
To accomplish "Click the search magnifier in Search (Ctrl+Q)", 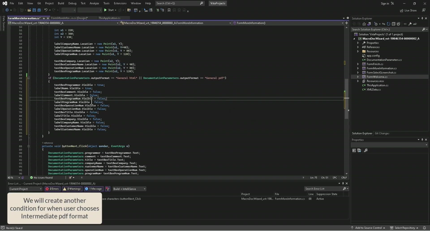I will click(202, 3).
